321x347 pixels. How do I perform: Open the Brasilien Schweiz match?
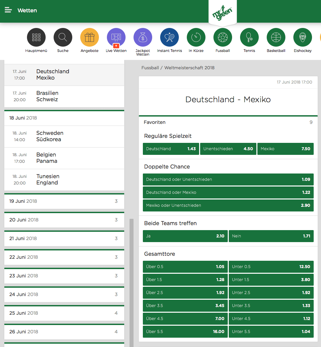64,97
